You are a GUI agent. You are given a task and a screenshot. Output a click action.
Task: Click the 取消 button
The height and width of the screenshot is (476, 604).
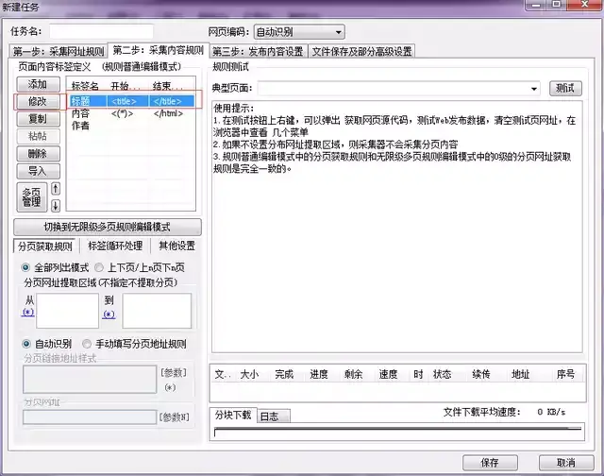coord(566,463)
